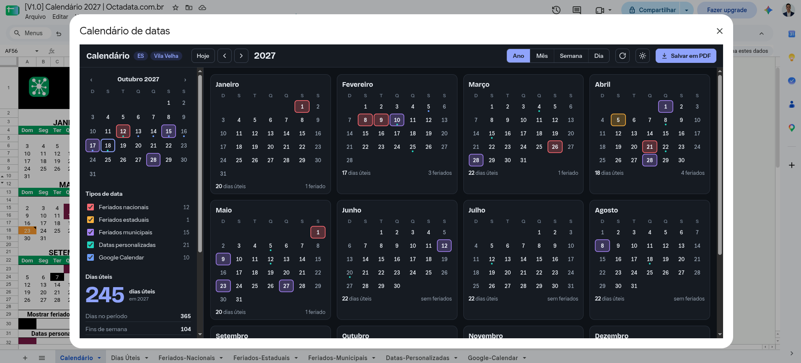Viewport: 801px width, 363px height.
Task: Open Calendário sheet tab dropdown arrow
Action: tap(99, 358)
